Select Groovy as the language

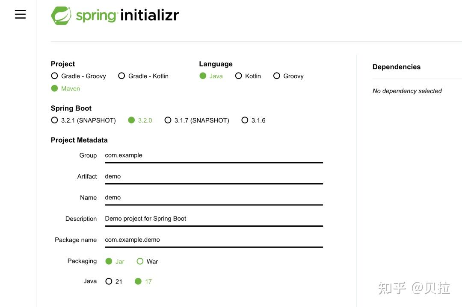[x=288, y=76]
